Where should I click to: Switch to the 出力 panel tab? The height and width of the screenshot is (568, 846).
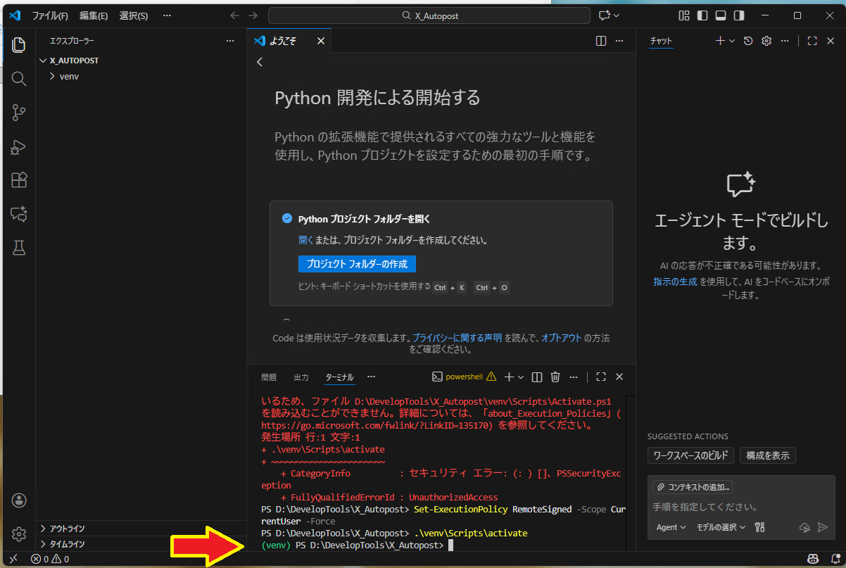click(301, 377)
